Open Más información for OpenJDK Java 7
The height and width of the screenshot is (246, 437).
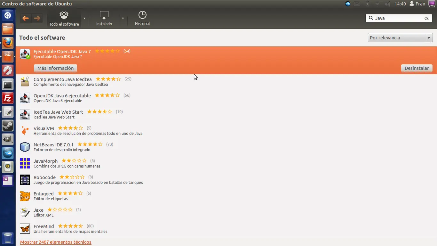[55, 68]
